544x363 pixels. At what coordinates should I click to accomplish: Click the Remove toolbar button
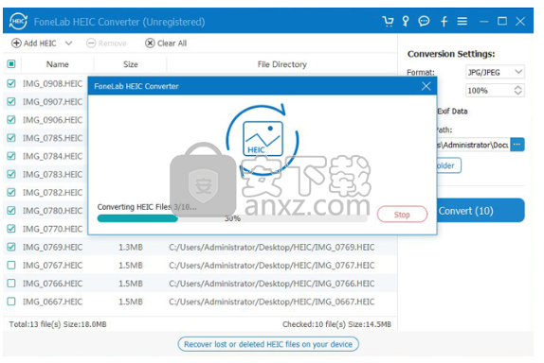pos(106,43)
